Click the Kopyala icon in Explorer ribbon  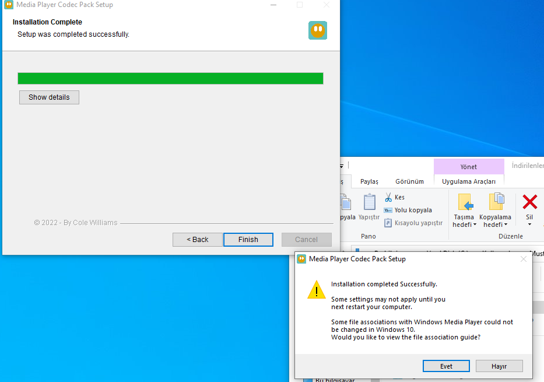[x=345, y=202]
